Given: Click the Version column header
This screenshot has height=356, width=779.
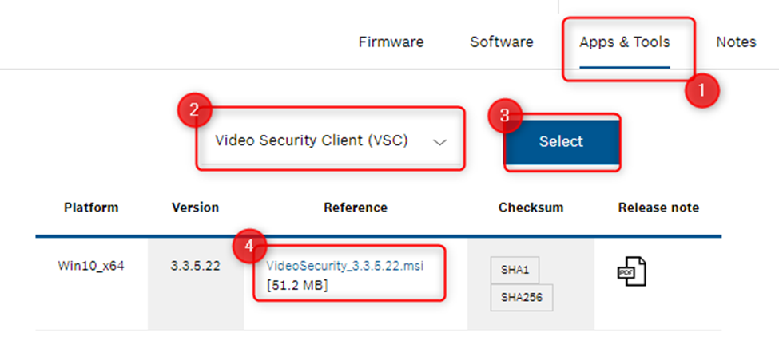Looking at the screenshot, I should [x=196, y=208].
